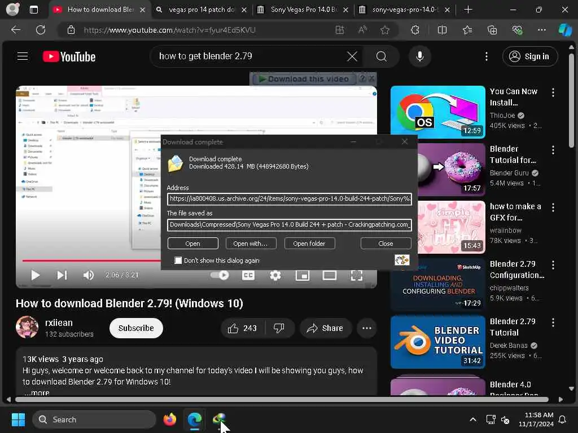The width and height of the screenshot is (578, 433).
Task: Launch Firefox from taskbar
Action: tap(169, 419)
